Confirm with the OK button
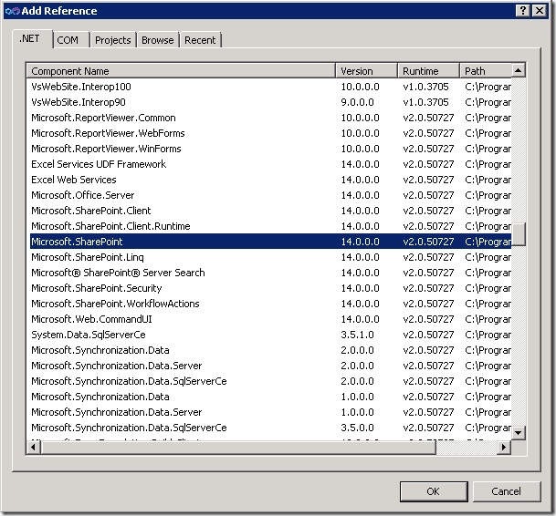 [434, 491]
